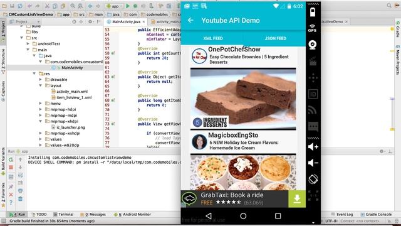Image resolution: width=401 pixels, height=226 pixels.
Task: Navigate back with the left arrow icon
Action: (90, 6)
